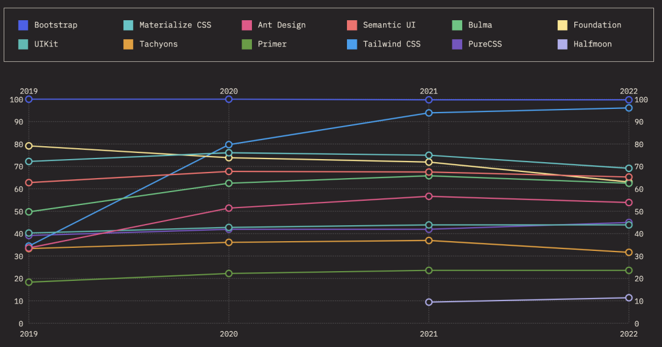The height and width of the screenshot is (347, 662).
Task: Click Ant Design 2022 point near 54
Action: [x=629, y=203]
